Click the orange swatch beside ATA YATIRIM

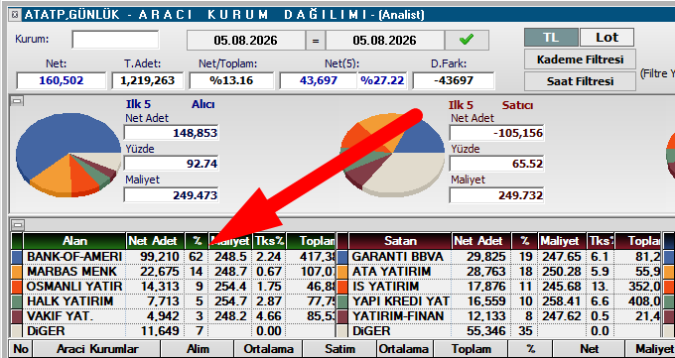tap(342, 272)
